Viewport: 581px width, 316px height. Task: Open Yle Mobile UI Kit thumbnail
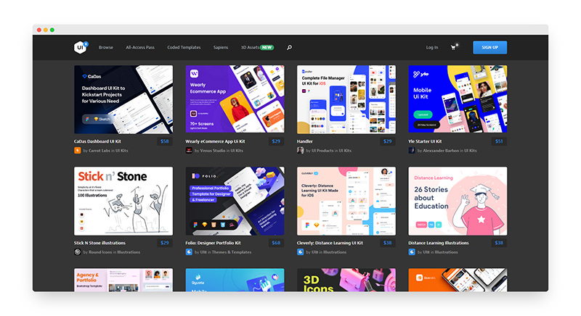(x=458, y=99)
